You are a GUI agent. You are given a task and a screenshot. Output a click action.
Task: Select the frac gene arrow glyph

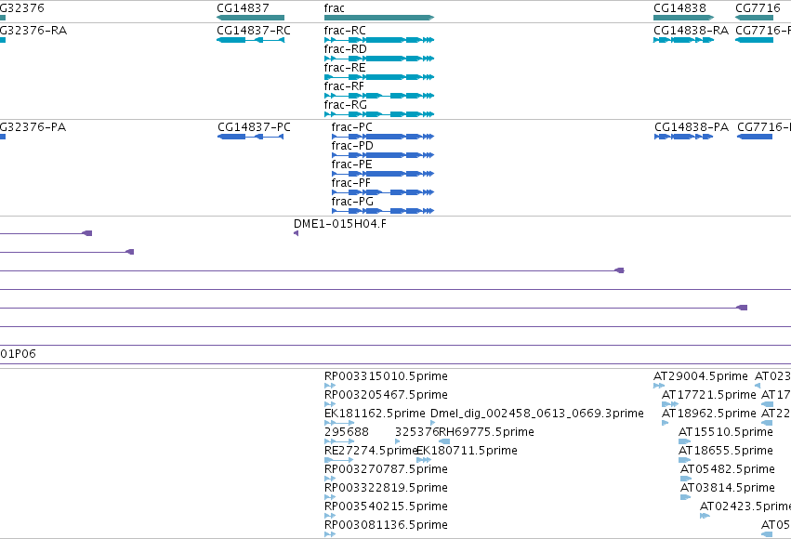point(379,18)
